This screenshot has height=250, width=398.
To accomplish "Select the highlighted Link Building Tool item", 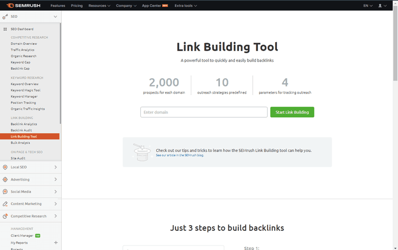I will tap(30, 136).
